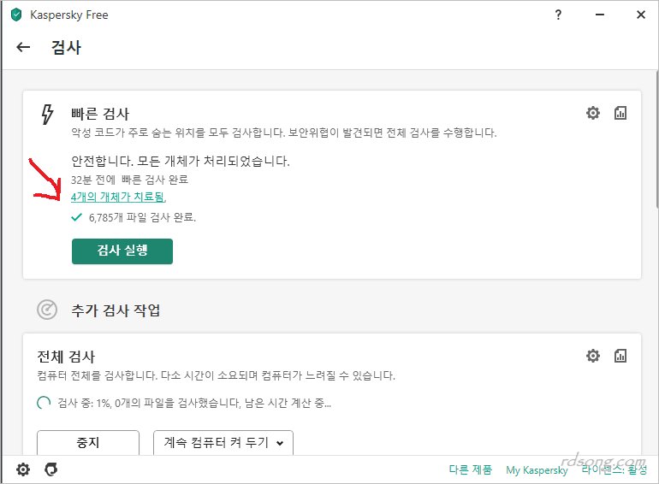This screenshot has width=659, height=484.
Task: Expand the 계속 컴퓨터 켜 두기 dropdown
Action: (223, 443)
